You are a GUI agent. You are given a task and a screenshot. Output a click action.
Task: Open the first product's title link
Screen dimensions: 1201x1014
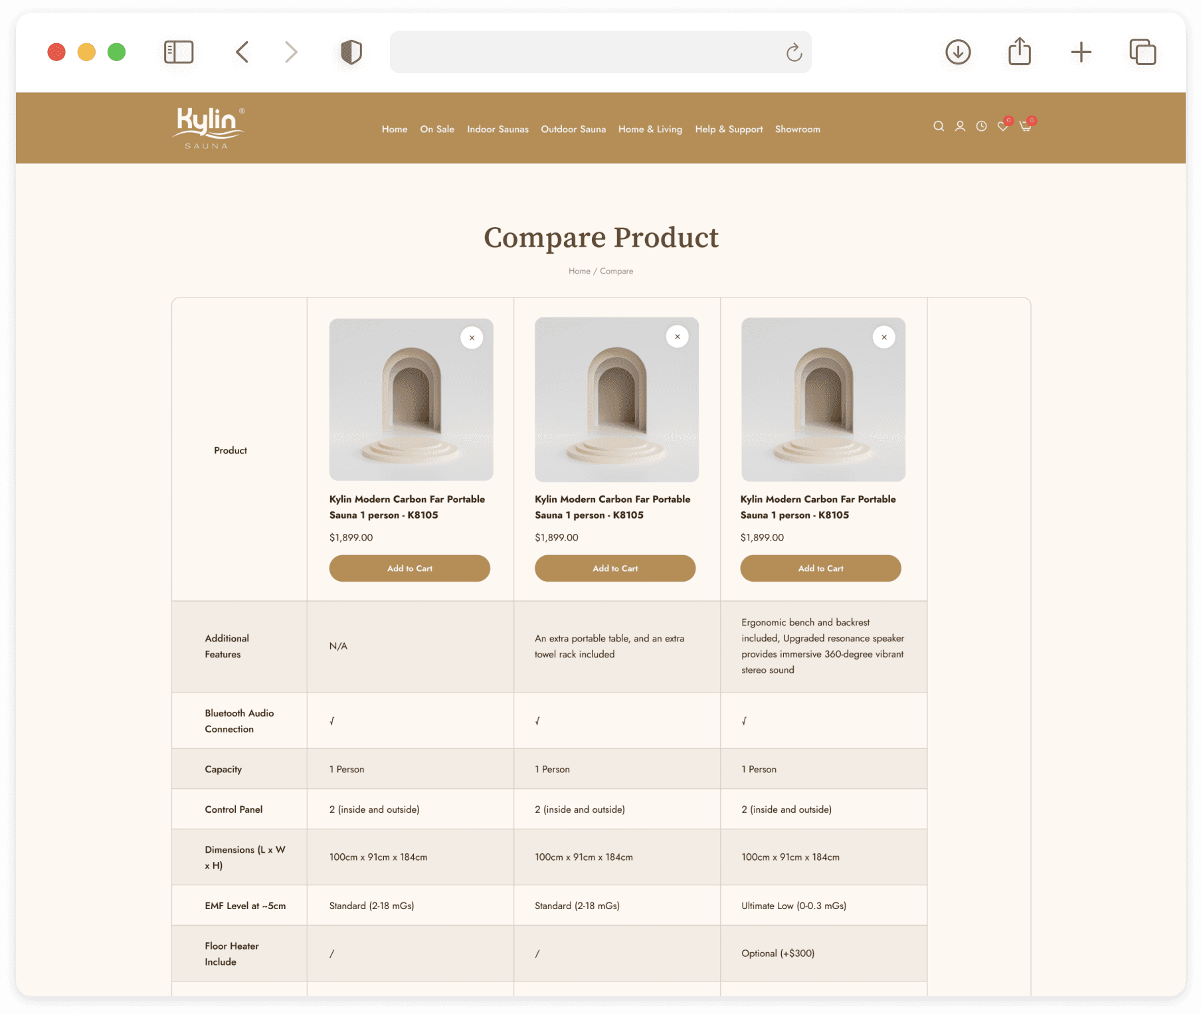(407, 507)
